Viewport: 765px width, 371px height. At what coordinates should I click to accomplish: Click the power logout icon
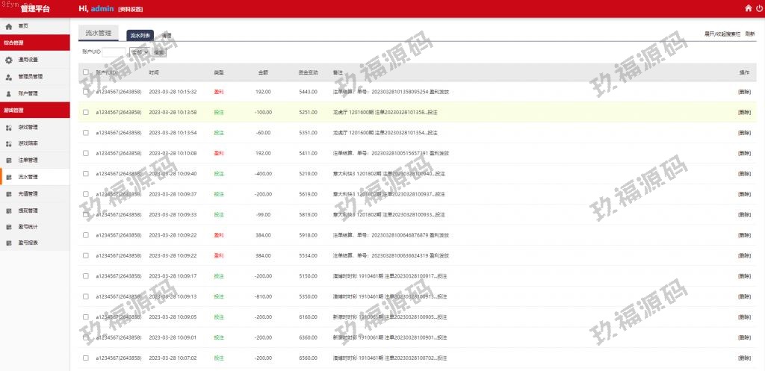click(761, 8)
